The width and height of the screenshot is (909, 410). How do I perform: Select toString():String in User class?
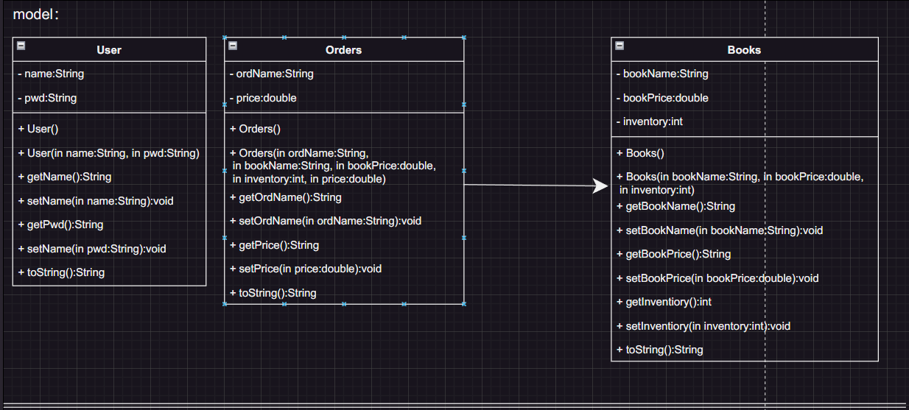(61, 272)
